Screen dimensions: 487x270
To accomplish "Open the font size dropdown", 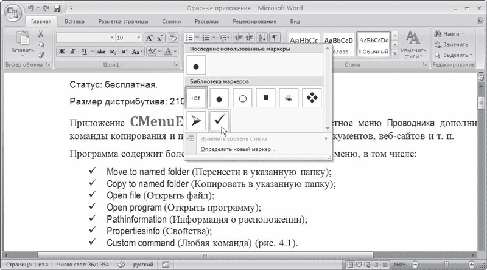I will click(x=139, y=38).
